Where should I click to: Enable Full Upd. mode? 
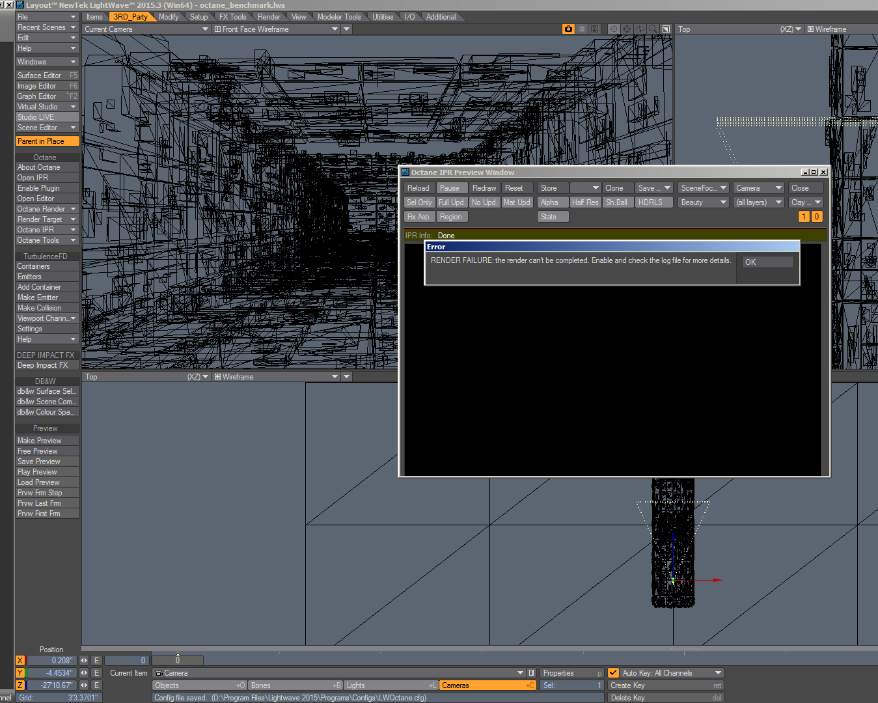coord(452,202)
